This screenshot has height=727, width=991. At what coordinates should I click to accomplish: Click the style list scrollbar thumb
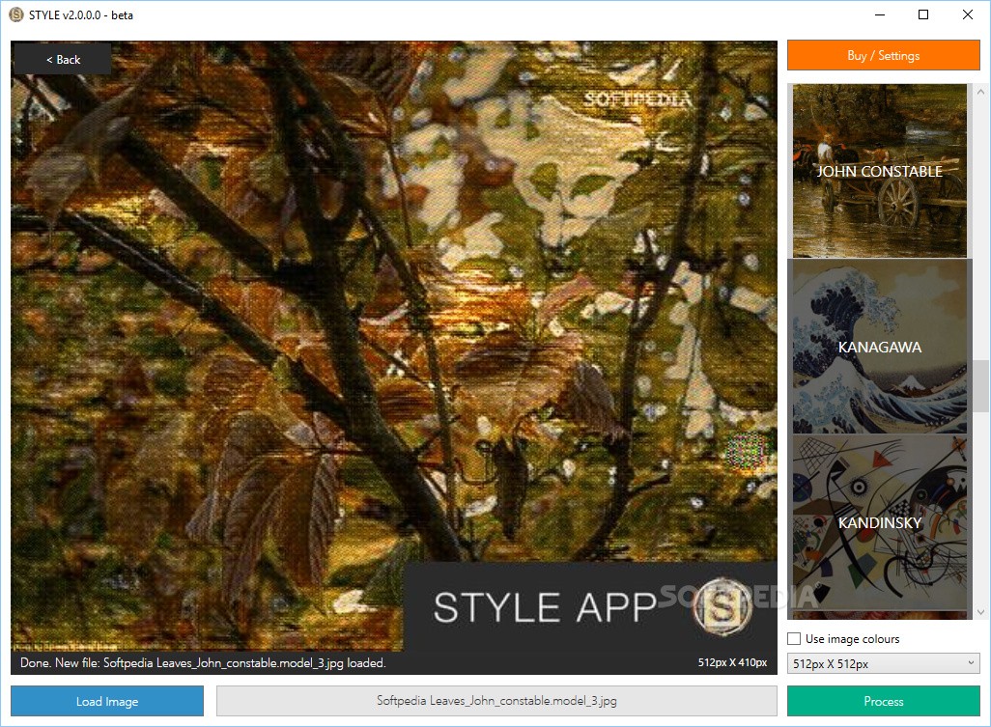tap(980, 386)
